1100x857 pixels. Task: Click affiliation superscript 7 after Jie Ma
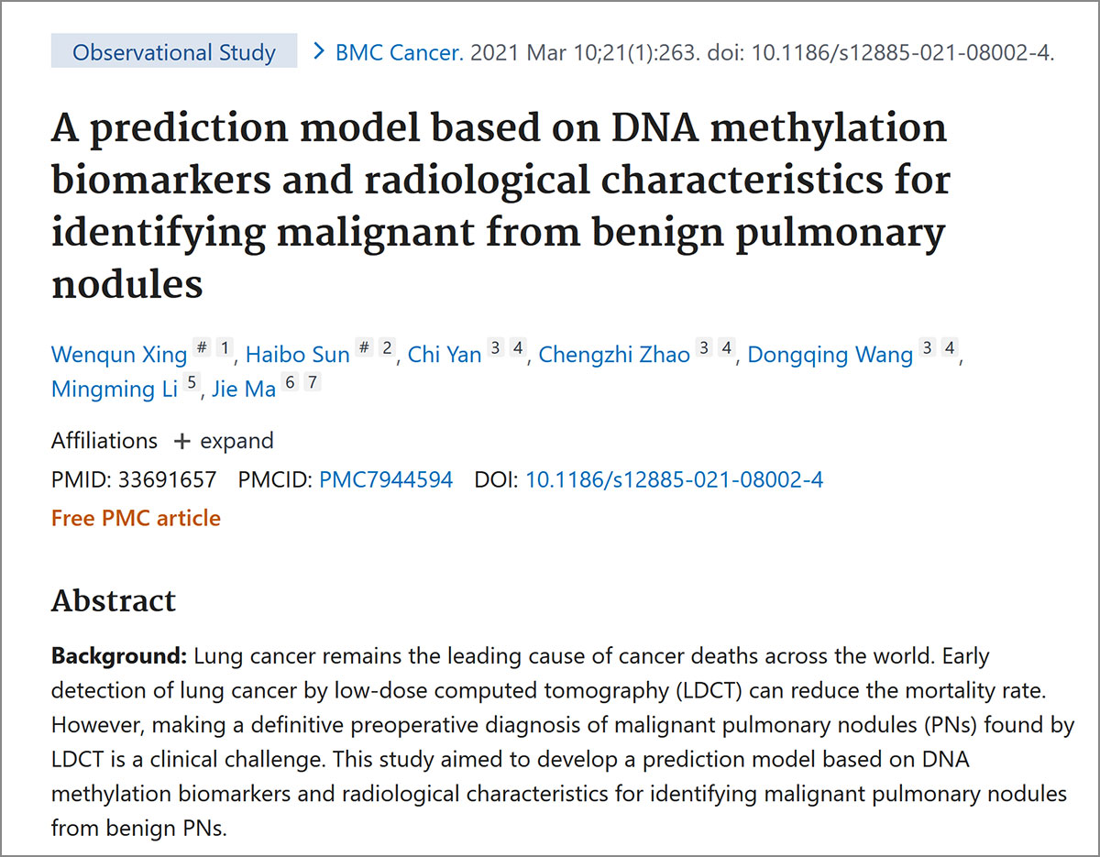click(313, 382)
